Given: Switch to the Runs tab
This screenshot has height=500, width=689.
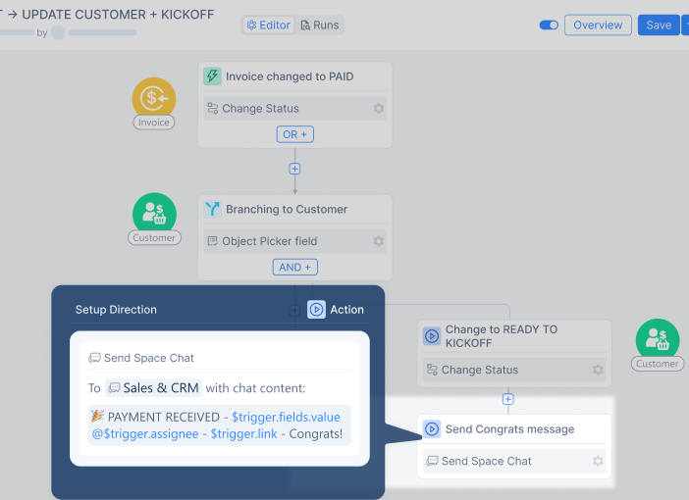Looking at the screenshot, I should (319, 25).
